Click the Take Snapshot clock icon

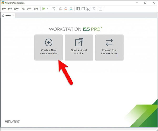coord(61,9)
